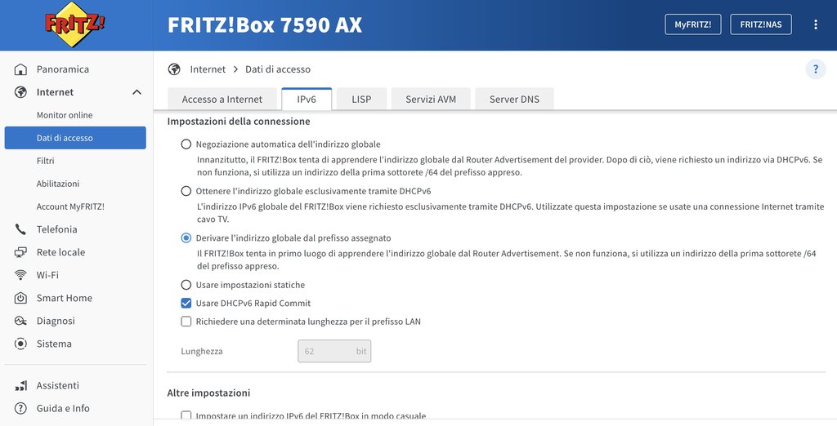Enable Richiedere una determinata lunghezza per il prefisso LAN

click(186, 322)
